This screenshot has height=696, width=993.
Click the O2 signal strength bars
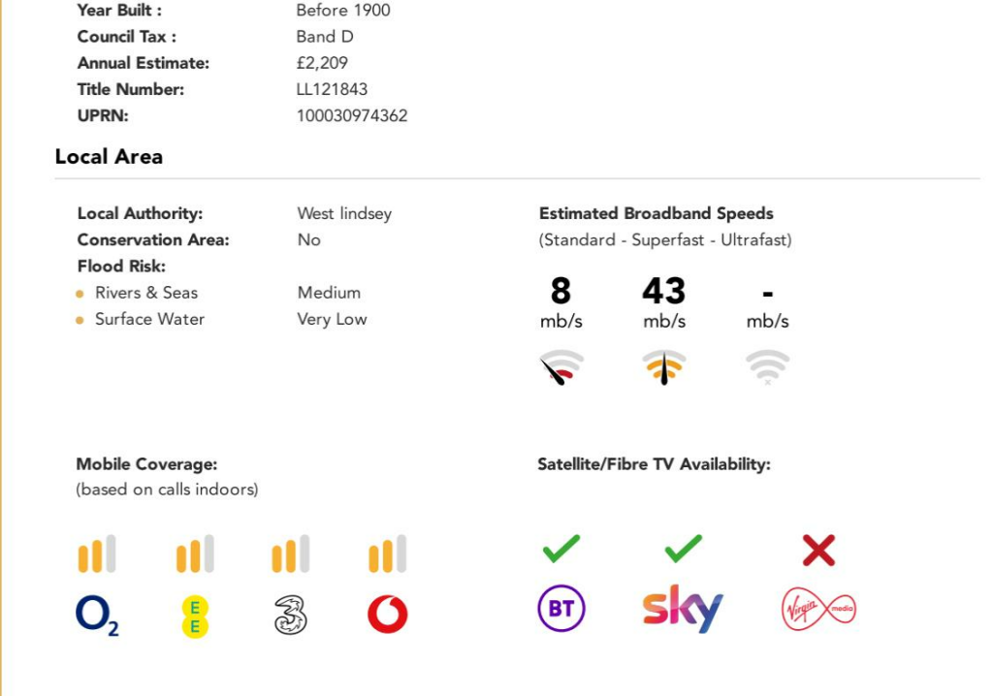[97, 555]
